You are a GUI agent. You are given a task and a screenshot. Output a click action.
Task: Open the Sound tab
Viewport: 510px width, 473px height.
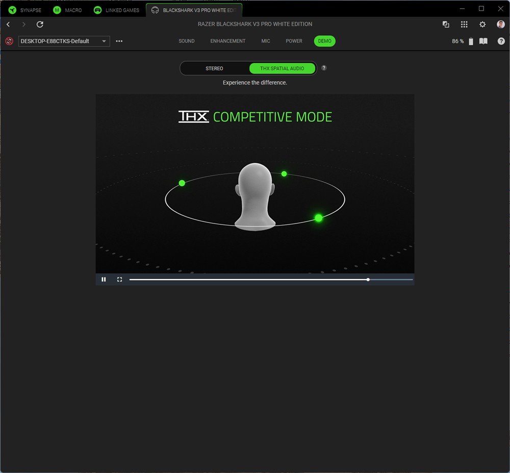pos(187,41)
